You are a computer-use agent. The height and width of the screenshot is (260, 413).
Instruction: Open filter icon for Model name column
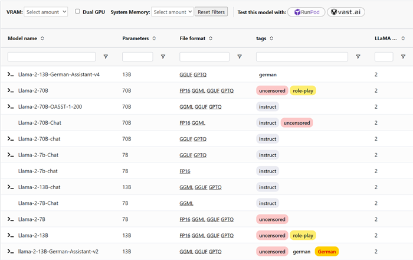(106, 57)
